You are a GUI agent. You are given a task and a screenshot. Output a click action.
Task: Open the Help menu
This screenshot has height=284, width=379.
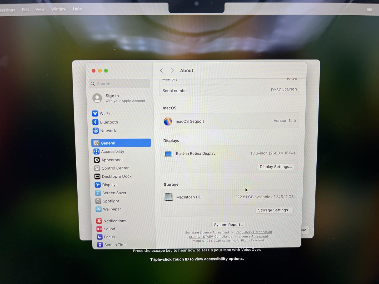tap(77, 9)
